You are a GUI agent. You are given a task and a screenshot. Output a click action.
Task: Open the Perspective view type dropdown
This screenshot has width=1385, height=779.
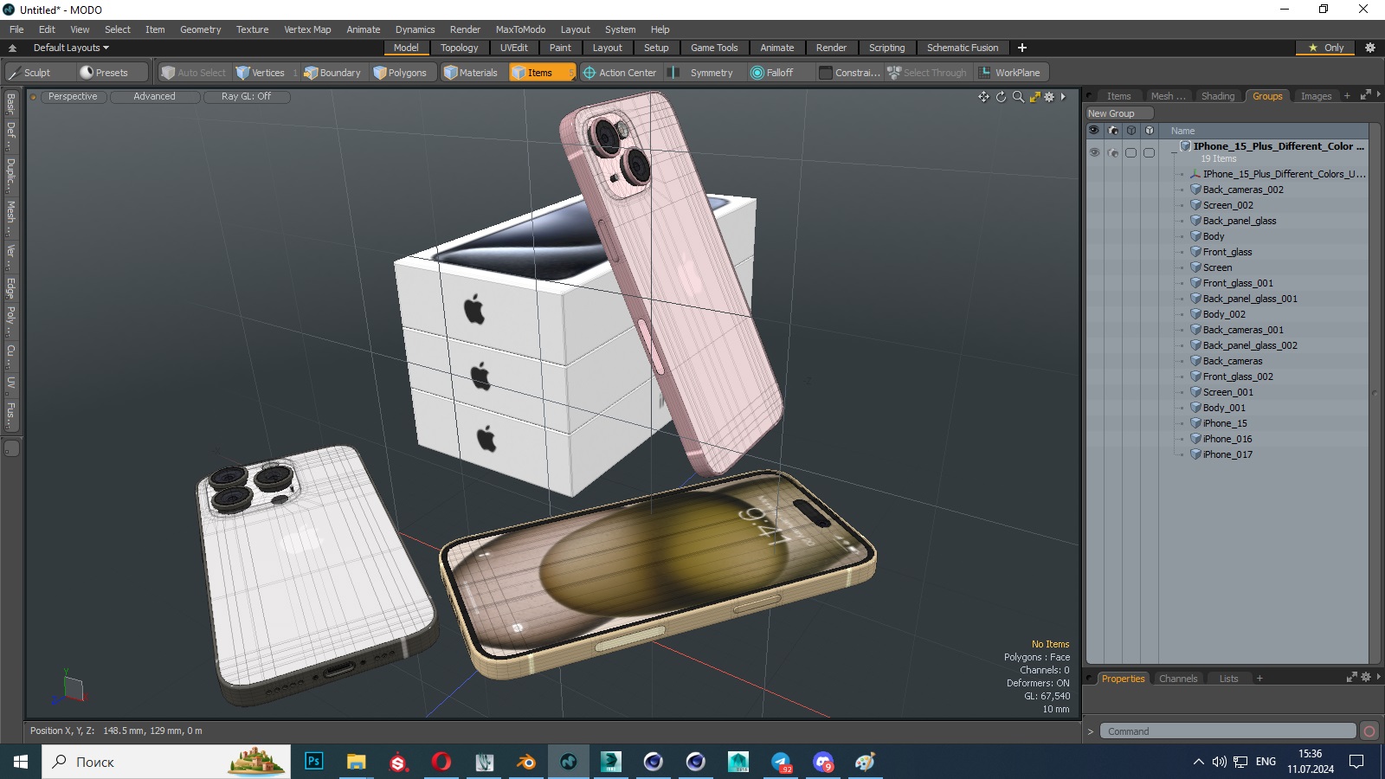coord(73,97)
